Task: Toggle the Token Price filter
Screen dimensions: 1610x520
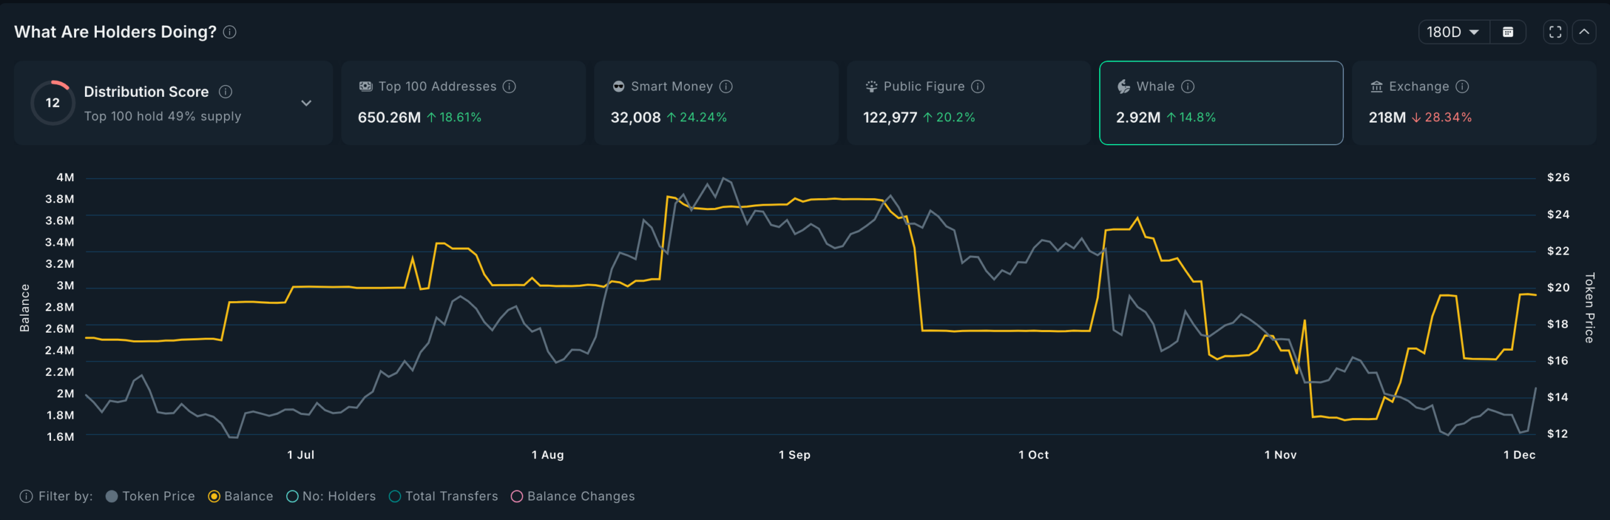Action: tap(150, 497)
